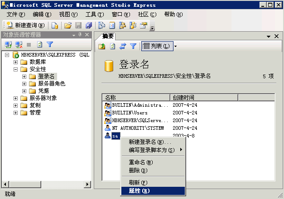This screenshot has height=199, width=284.
Task: Switch to the 摘要 tab
Action: (x=108, y=36)
